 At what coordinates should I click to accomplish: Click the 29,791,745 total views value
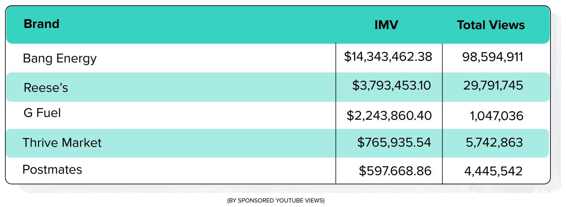coord(493,86)
